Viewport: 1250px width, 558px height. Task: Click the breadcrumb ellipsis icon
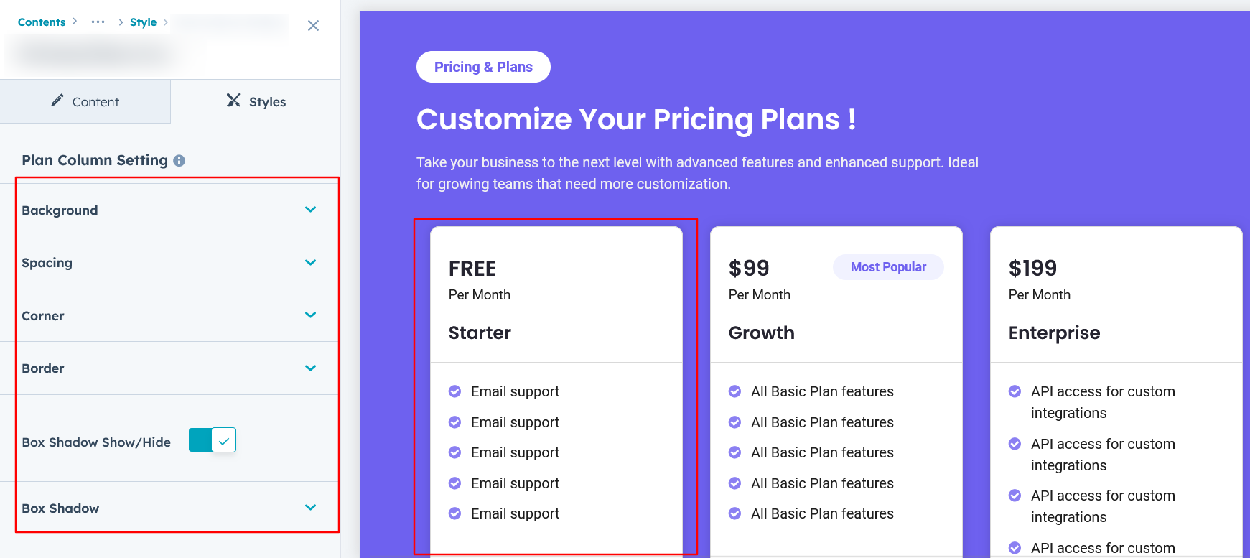coord(98,22)
